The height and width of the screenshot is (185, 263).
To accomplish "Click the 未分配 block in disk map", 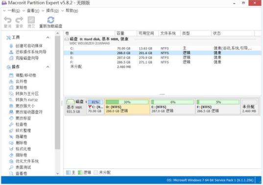I will click(x=250, y=106).
